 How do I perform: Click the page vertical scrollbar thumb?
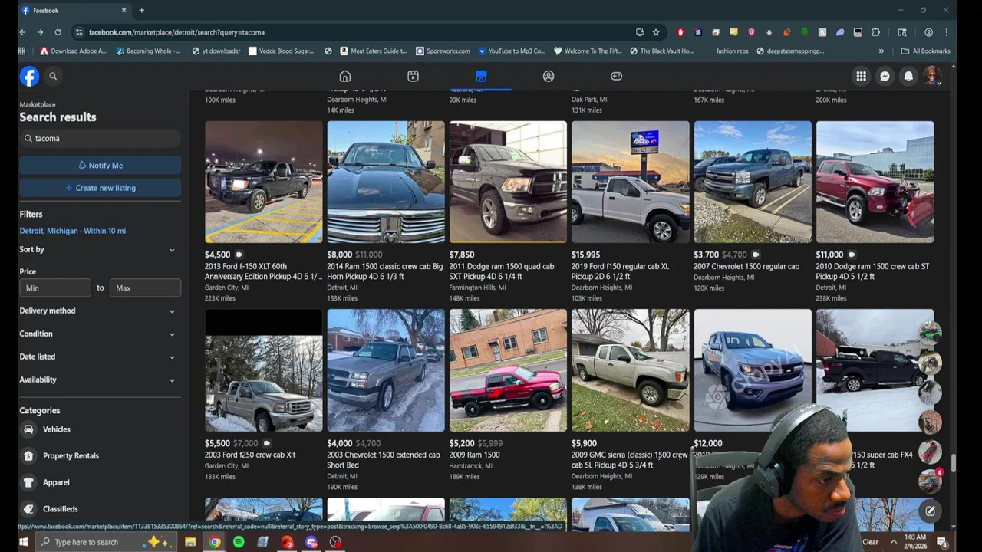coord(954,462)
